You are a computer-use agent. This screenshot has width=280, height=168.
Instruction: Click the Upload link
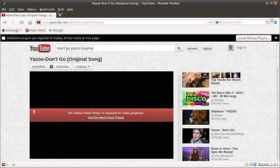click(x=207, y=48)
